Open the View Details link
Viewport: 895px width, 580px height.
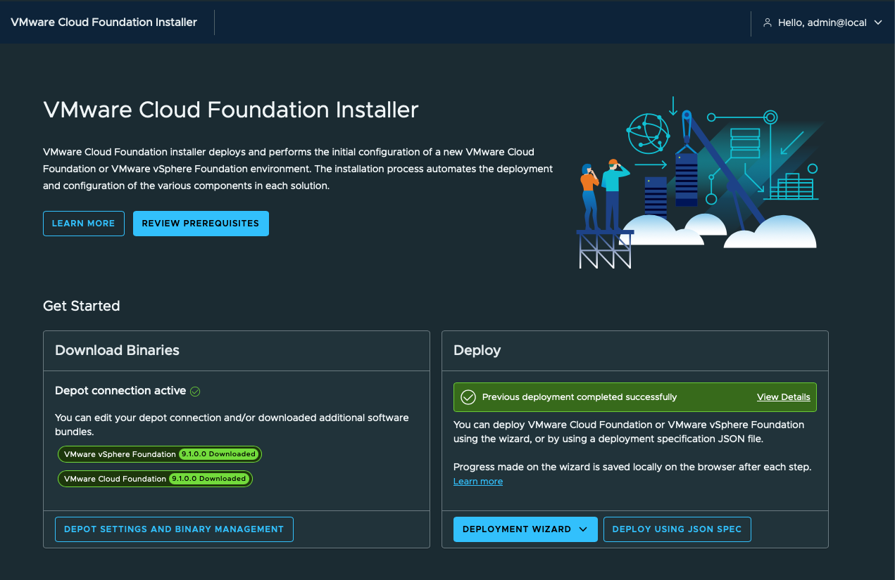coord(784,397)
